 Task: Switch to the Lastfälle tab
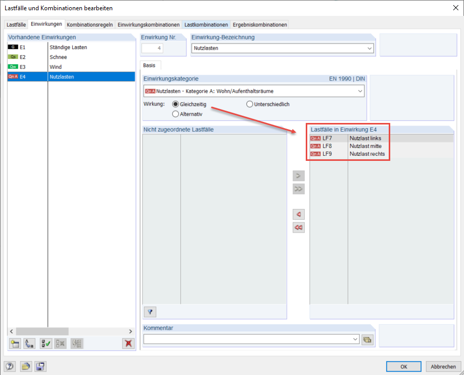[x=16, y=25]
